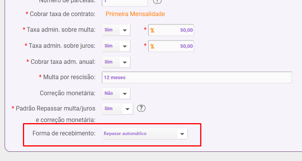Click the "Correção monetária" label
The width and height of the screenshot is (302, 161).
tap(67, 93)
